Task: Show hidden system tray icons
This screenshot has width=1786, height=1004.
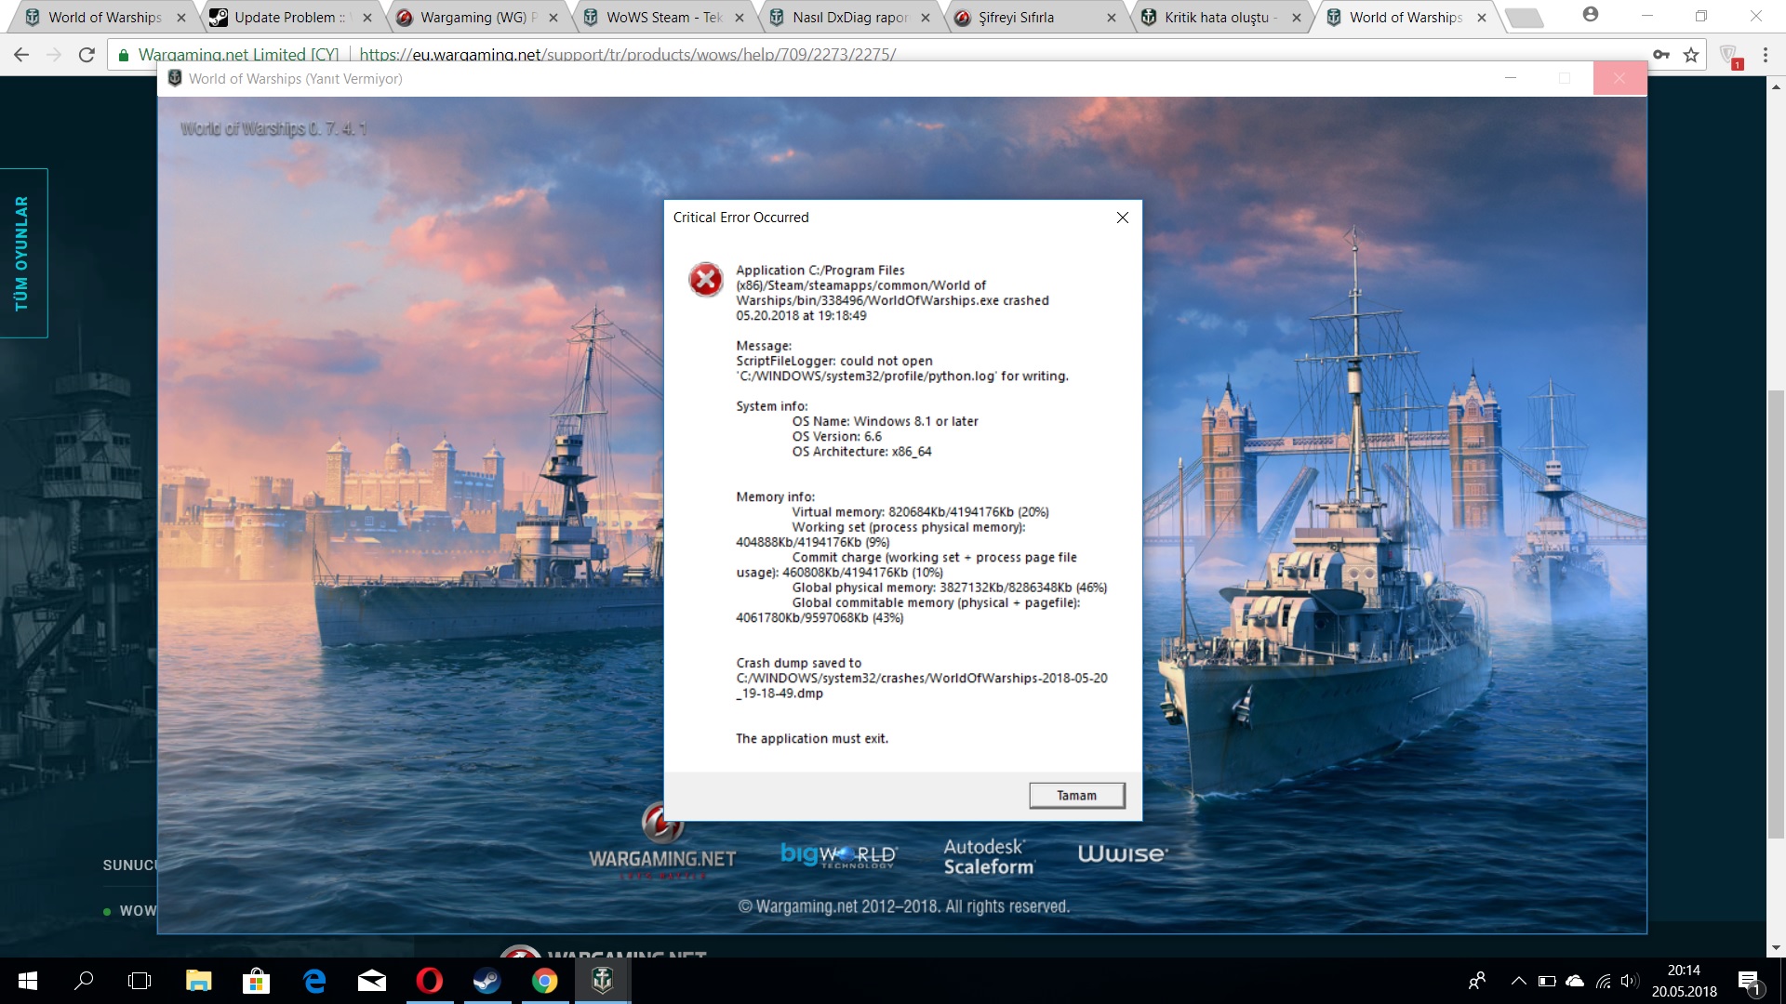Action: click(x=1518, y=981)
